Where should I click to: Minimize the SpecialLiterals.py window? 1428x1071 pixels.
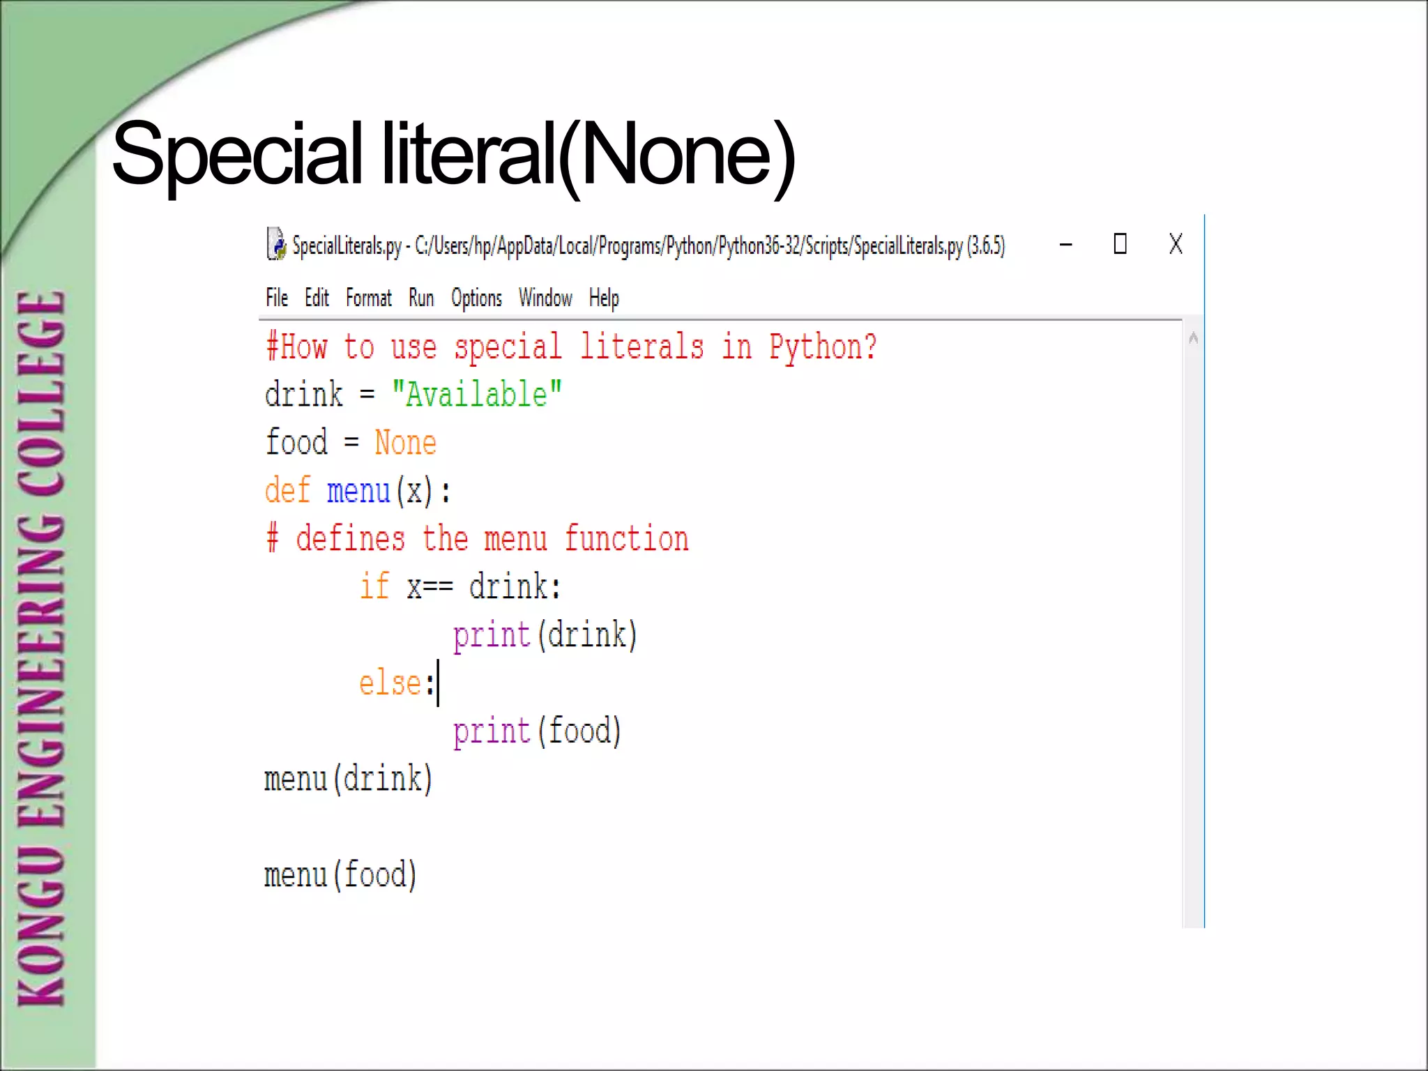coord(1065,245)
